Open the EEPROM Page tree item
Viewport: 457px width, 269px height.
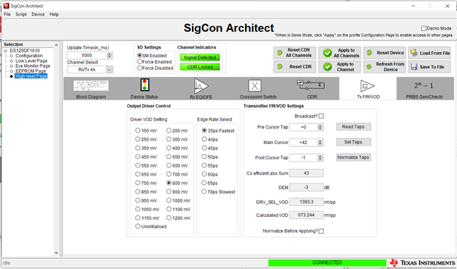[x=30, y=71]
